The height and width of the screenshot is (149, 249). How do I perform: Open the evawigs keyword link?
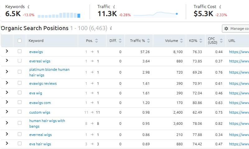pyautogui.click(x=36, y=52)
